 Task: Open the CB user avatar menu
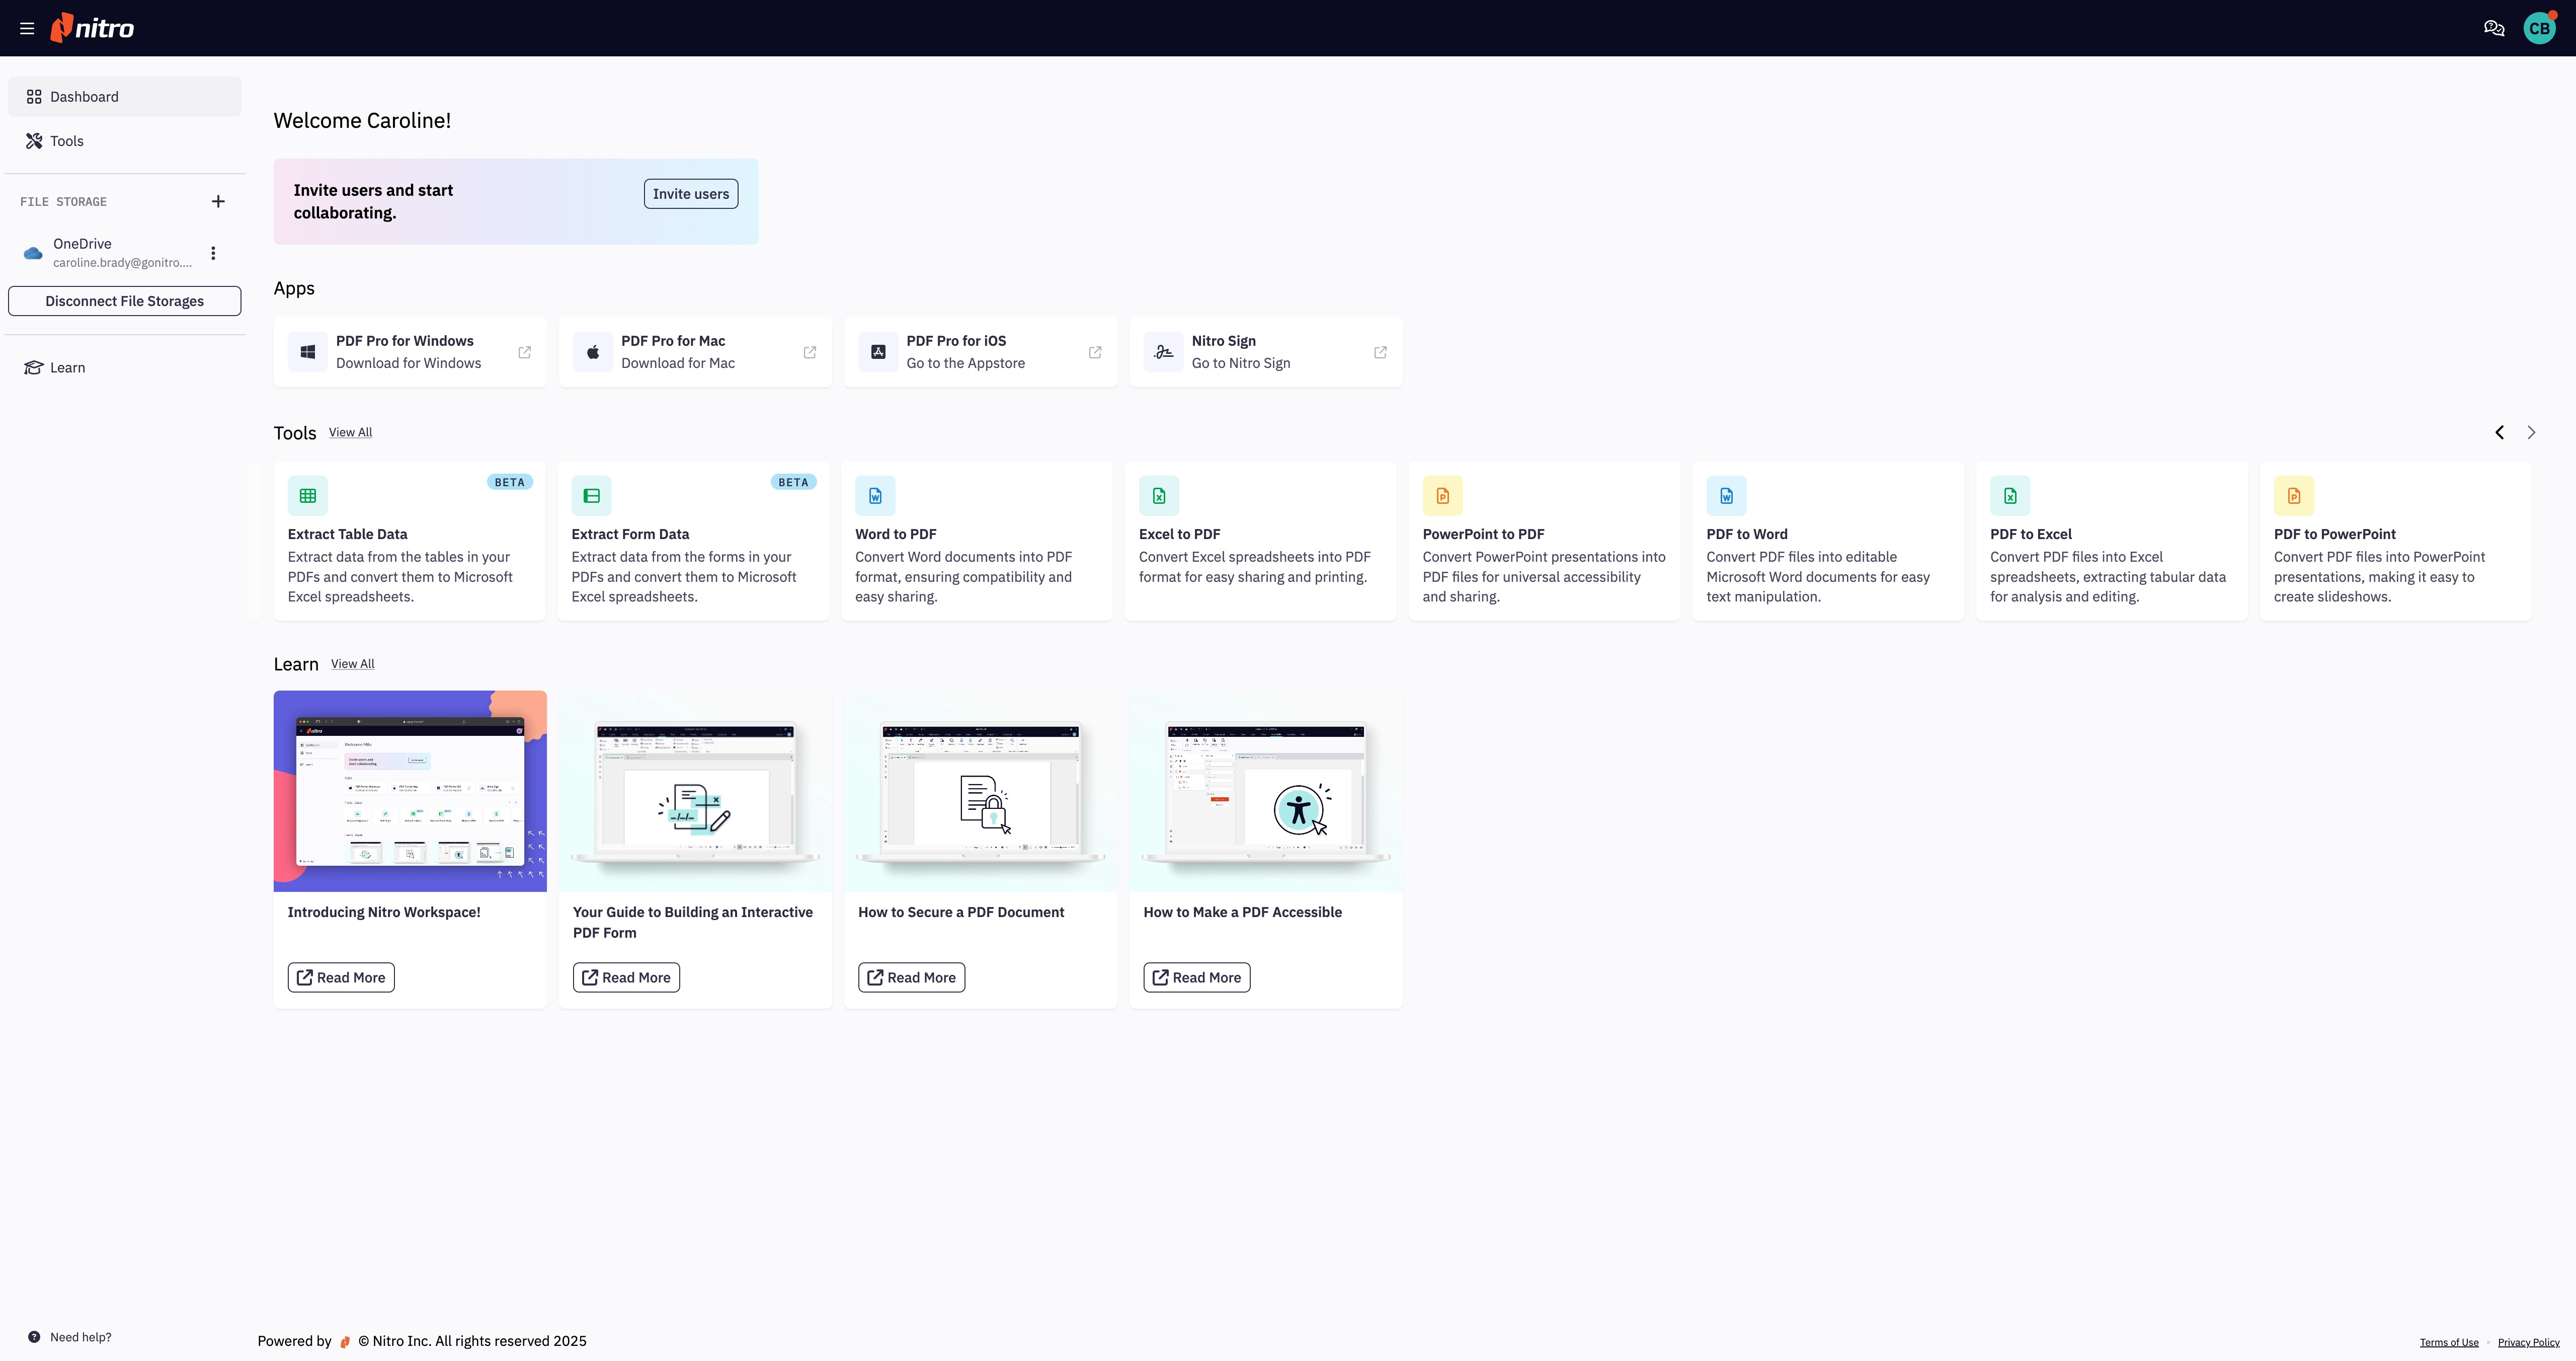(x=2540, y=28)
